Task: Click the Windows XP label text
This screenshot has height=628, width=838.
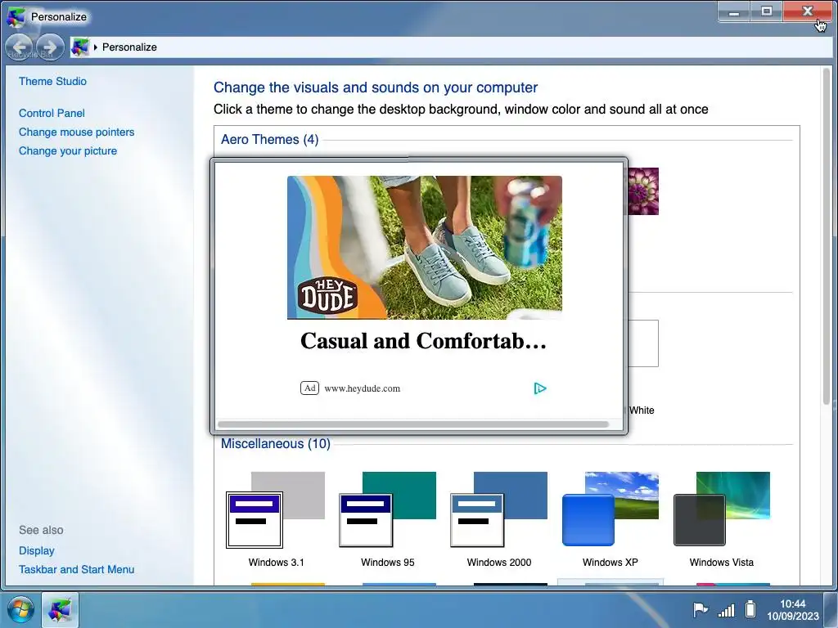Action: [610, 563]
